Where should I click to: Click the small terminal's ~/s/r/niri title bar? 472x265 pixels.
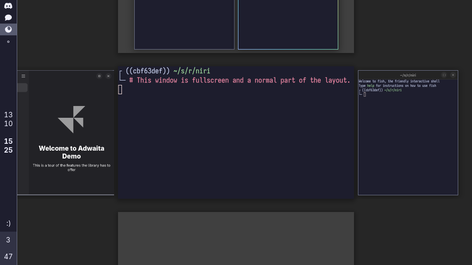(x=408, y=75)
